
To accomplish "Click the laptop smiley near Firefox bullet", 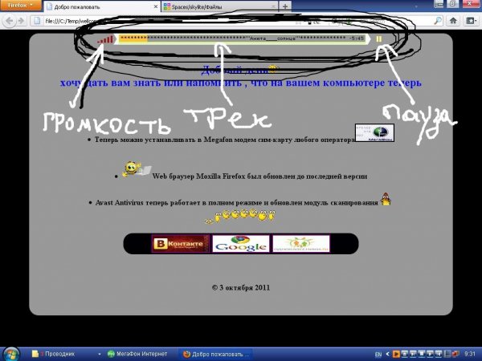I will (x=137, y=169).
